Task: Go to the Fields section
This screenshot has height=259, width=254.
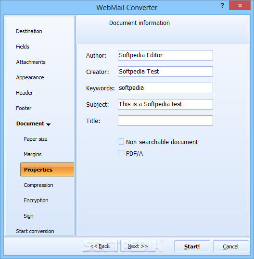Action: [x=23, y=47]
